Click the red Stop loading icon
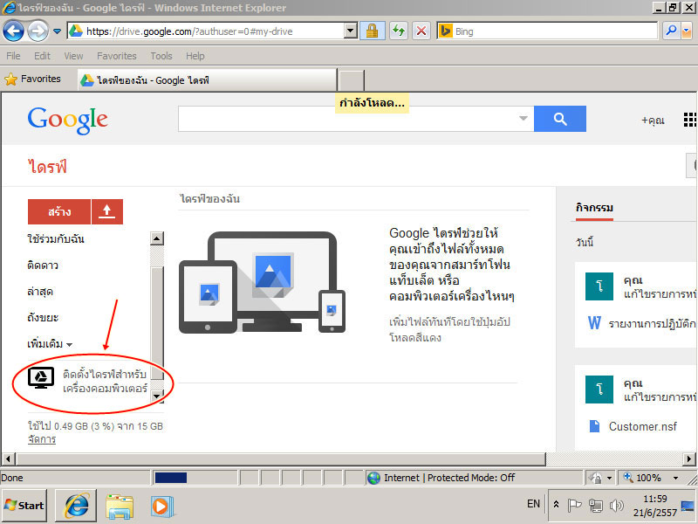 pos(421,31)
